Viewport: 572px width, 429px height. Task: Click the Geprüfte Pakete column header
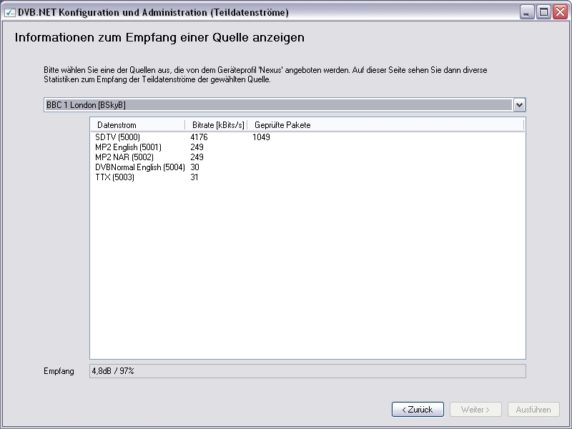[282, 125]
